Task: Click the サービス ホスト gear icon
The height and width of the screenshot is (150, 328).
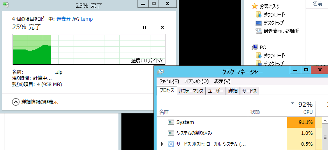Action: click(171, 144)
